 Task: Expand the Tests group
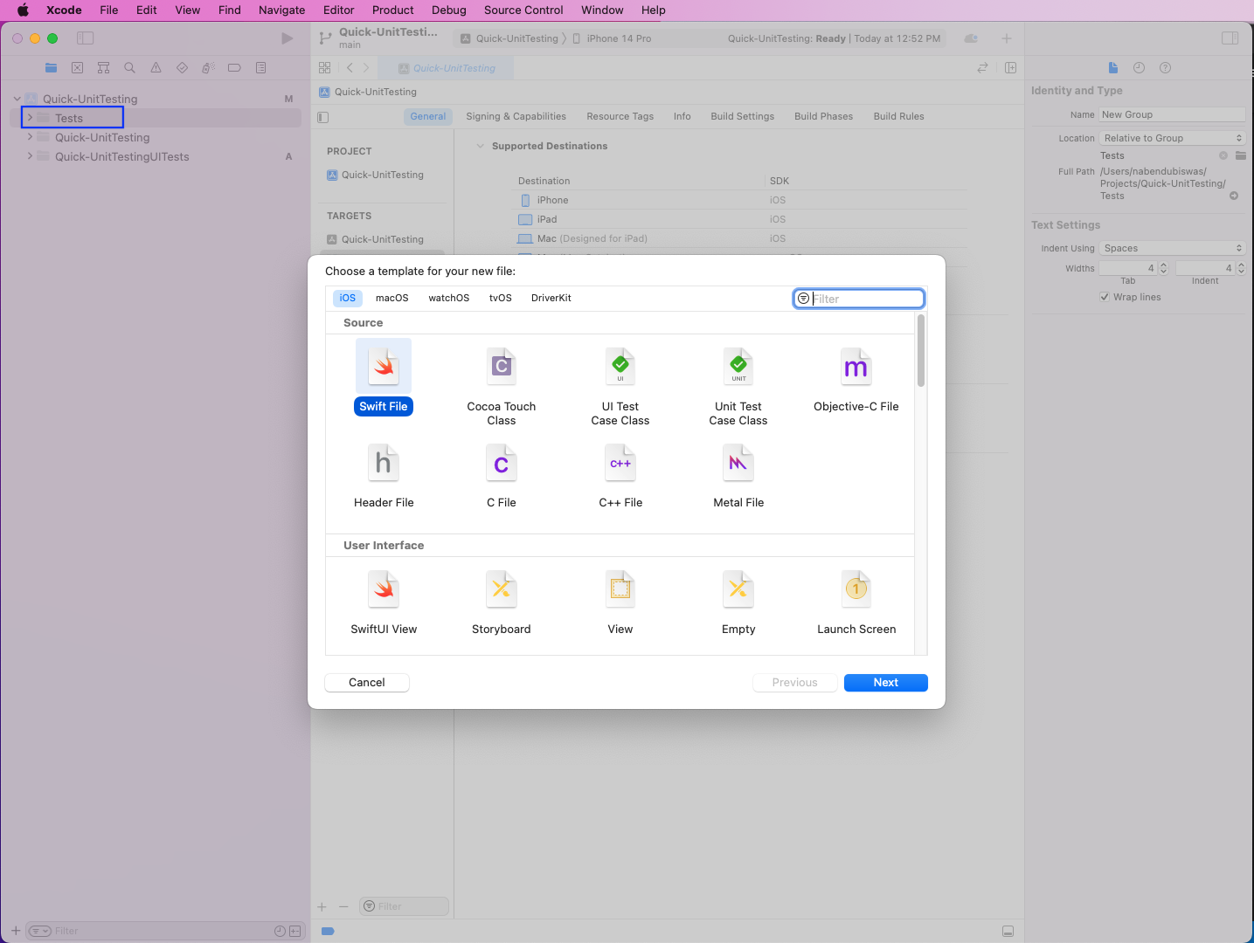click(x=30, y=118)
